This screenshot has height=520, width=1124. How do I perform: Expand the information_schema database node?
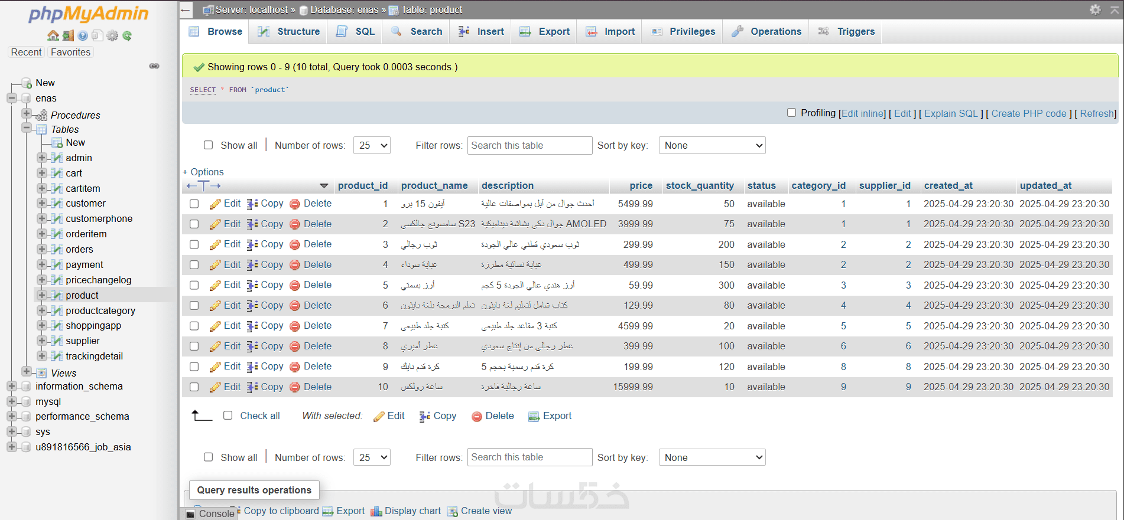tap(11, 386)
